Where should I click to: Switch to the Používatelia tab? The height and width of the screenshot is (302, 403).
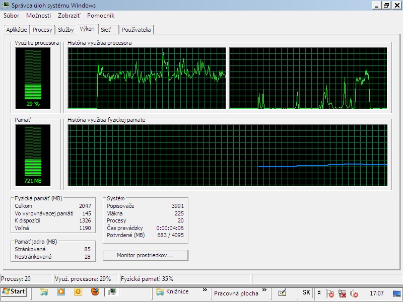click(x=136, y=30)
